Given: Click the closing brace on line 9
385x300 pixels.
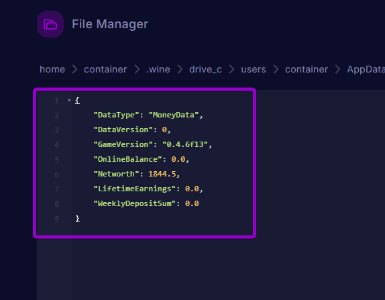Looking at the screenshot, I should pyautogui.click(x=78, y=219).
